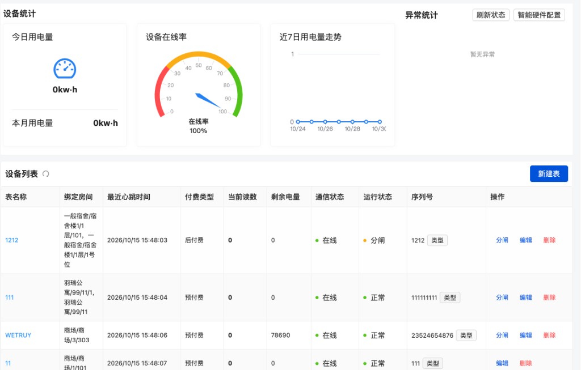Image resolution: width=581 pixels, height=370 pixels.
Task: Click the refresh icon beside 设备列表
Action: [x=45, y=174]
